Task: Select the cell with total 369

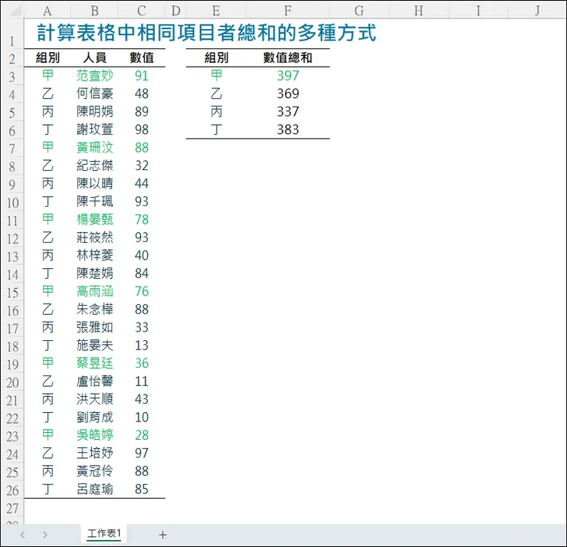Action: tap(288, 93)
